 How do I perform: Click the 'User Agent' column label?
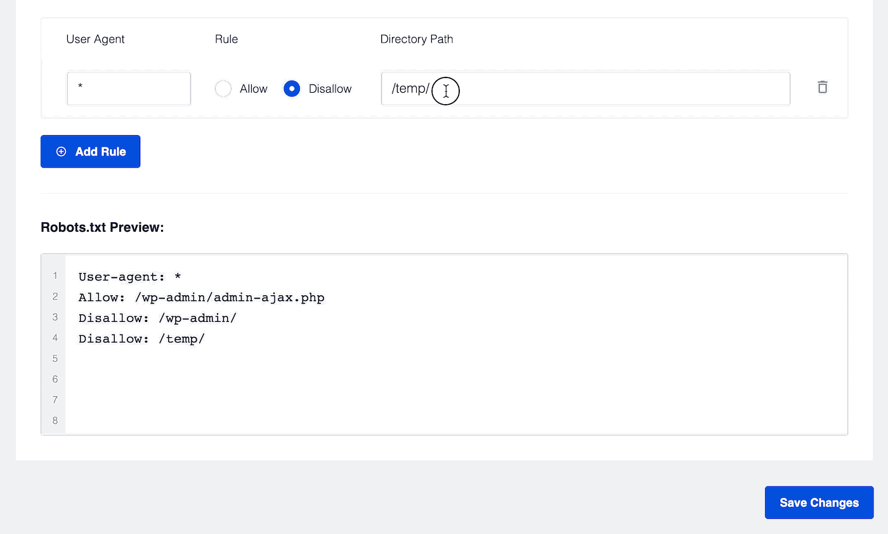[95, 39]
